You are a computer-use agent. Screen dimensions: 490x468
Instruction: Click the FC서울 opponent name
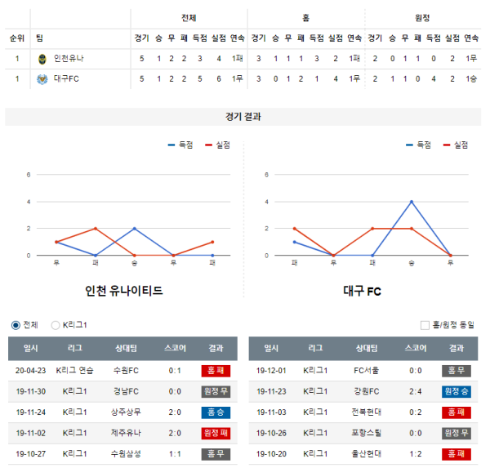point(366,371)
